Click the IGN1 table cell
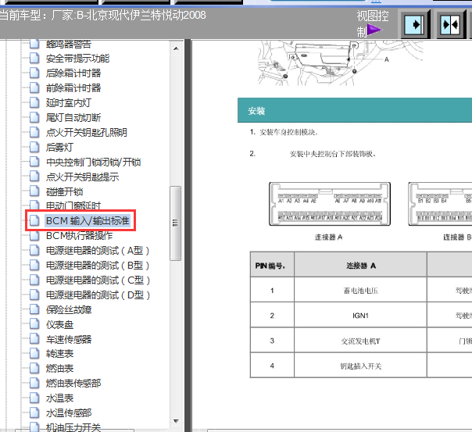Image resolution: width=472 pixels, height=432 pixels. pos(360,316)
